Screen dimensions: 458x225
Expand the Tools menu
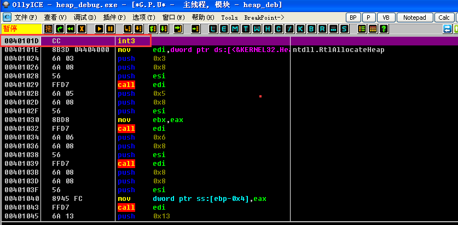[229, 18]
